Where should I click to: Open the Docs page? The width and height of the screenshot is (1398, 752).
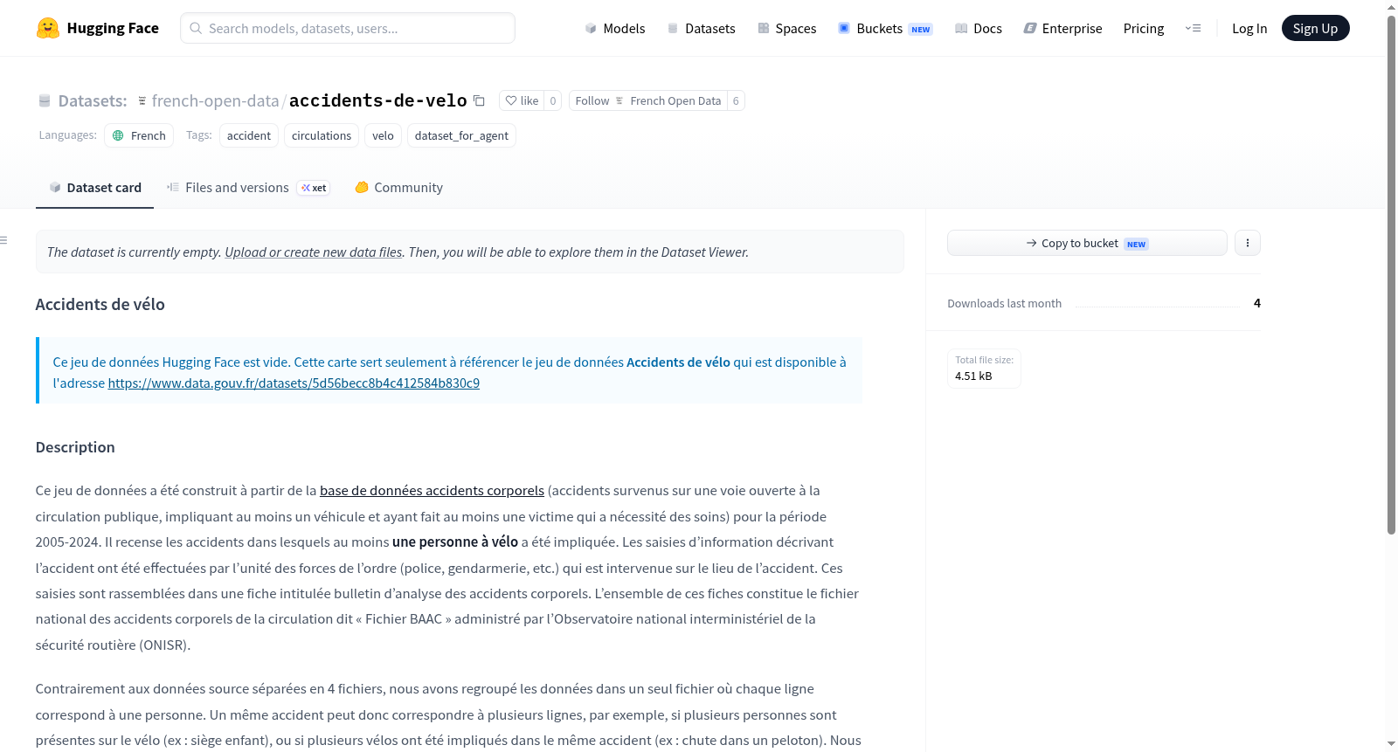point(978,28)
